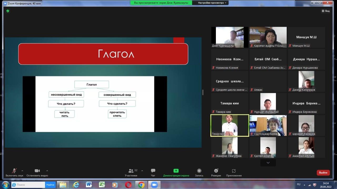Click the red Выйти leave button
This screenshot has width=337, height=189.
click(x=323, y=172)
